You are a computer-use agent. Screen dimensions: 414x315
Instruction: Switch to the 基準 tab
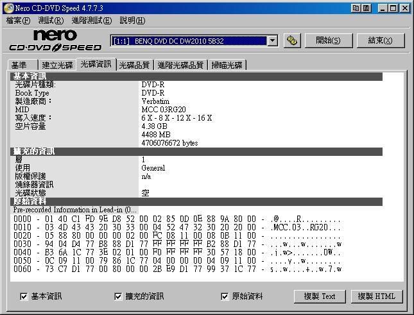point(23,65)
